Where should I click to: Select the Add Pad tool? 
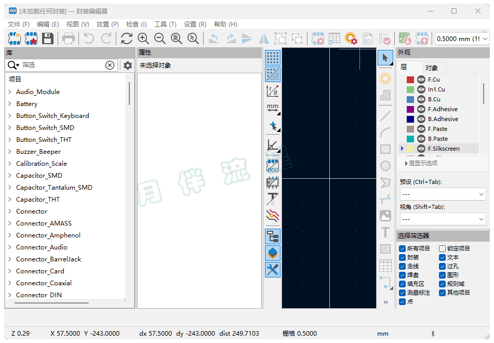tap(385, 78)
